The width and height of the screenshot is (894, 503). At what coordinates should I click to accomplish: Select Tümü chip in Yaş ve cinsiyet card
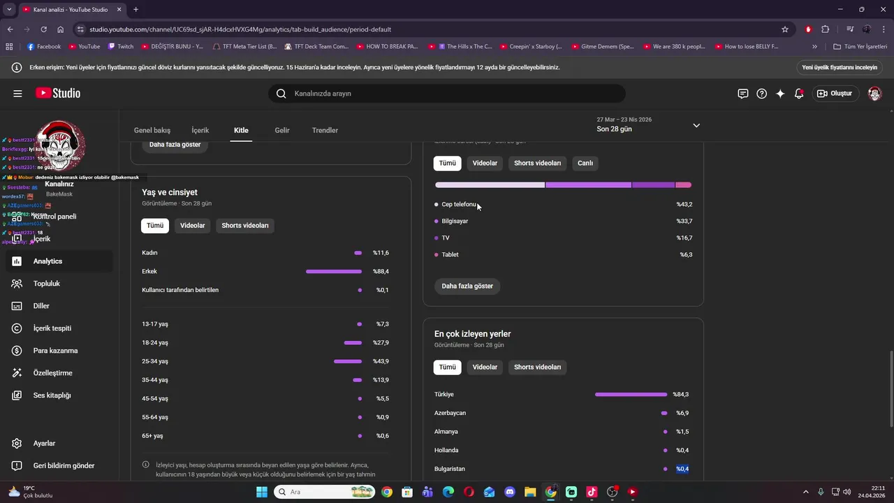(x=155, y=226)
